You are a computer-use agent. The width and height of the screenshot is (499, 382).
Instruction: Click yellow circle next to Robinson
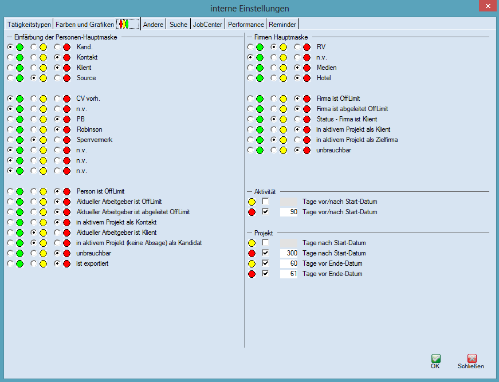[43, 129]
